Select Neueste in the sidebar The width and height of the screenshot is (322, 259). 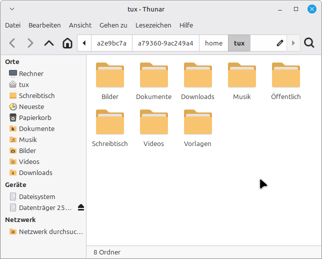[x=31, y=106]
